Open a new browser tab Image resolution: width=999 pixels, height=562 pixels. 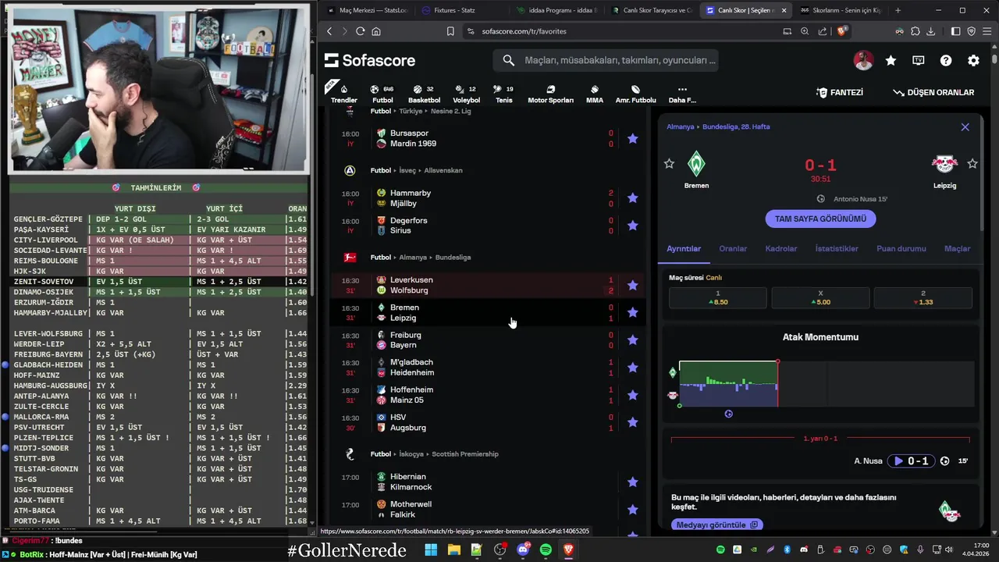(898, 10)
